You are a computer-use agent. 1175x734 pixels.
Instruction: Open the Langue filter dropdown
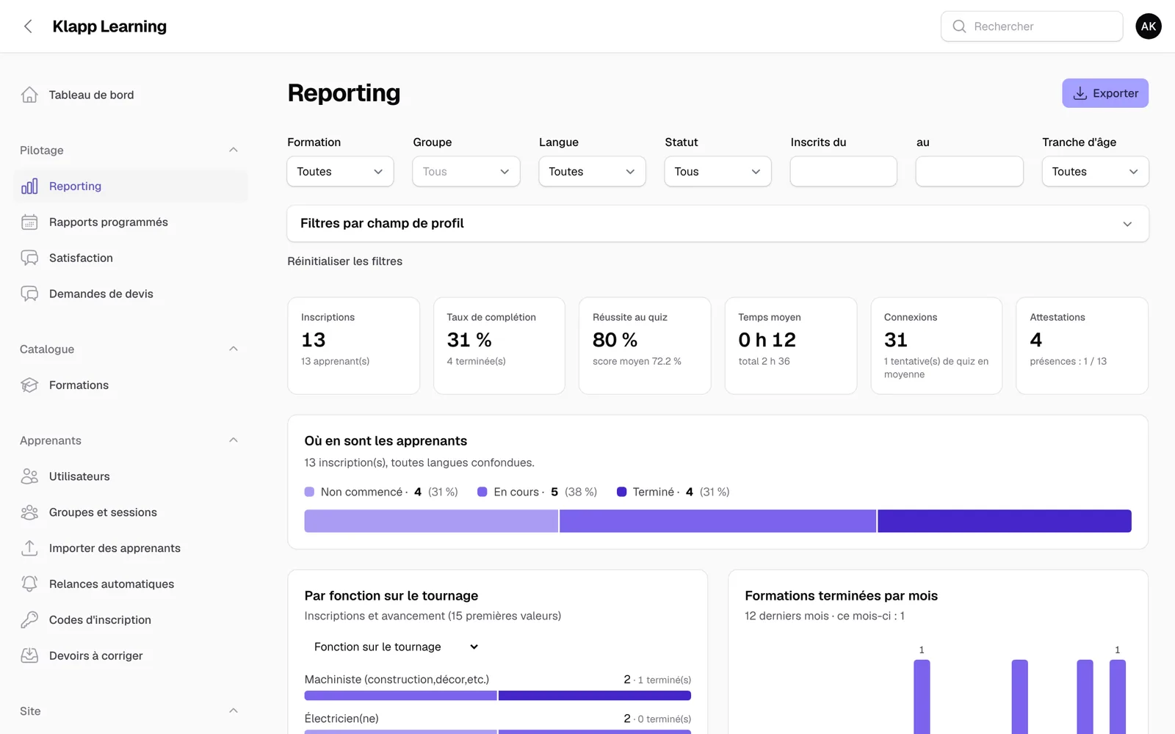click(592, 172)
